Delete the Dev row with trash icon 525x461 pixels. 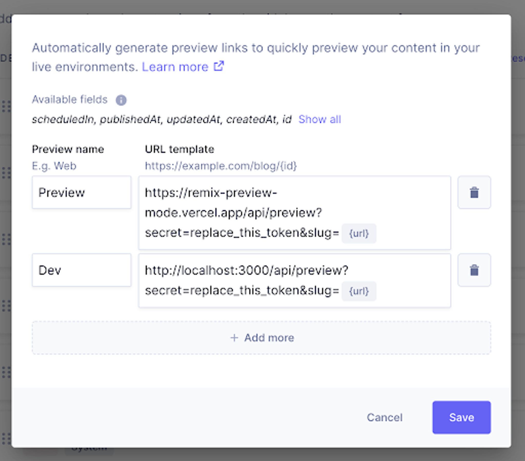[474, 270]
